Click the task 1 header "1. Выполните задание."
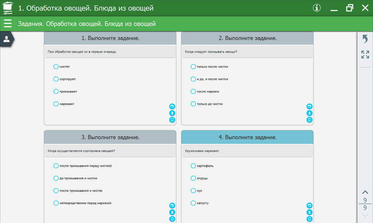The width and height of the screenshot is (373, 223). click(110, 38)
